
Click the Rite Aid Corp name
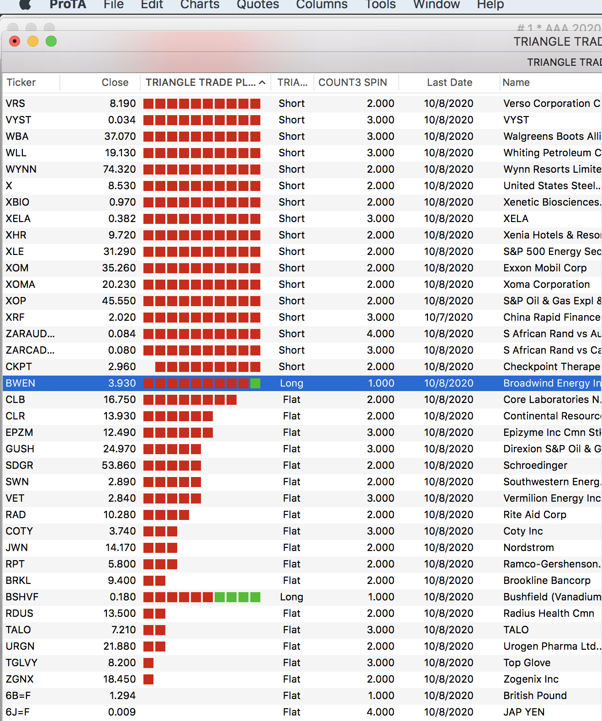point(535,514)
